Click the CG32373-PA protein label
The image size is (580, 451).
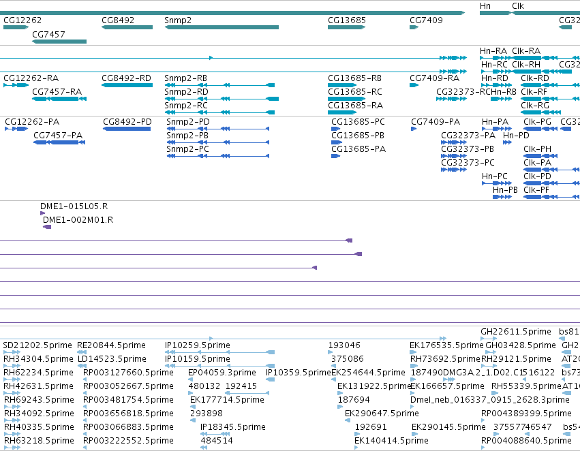click(x=468, y=136)
